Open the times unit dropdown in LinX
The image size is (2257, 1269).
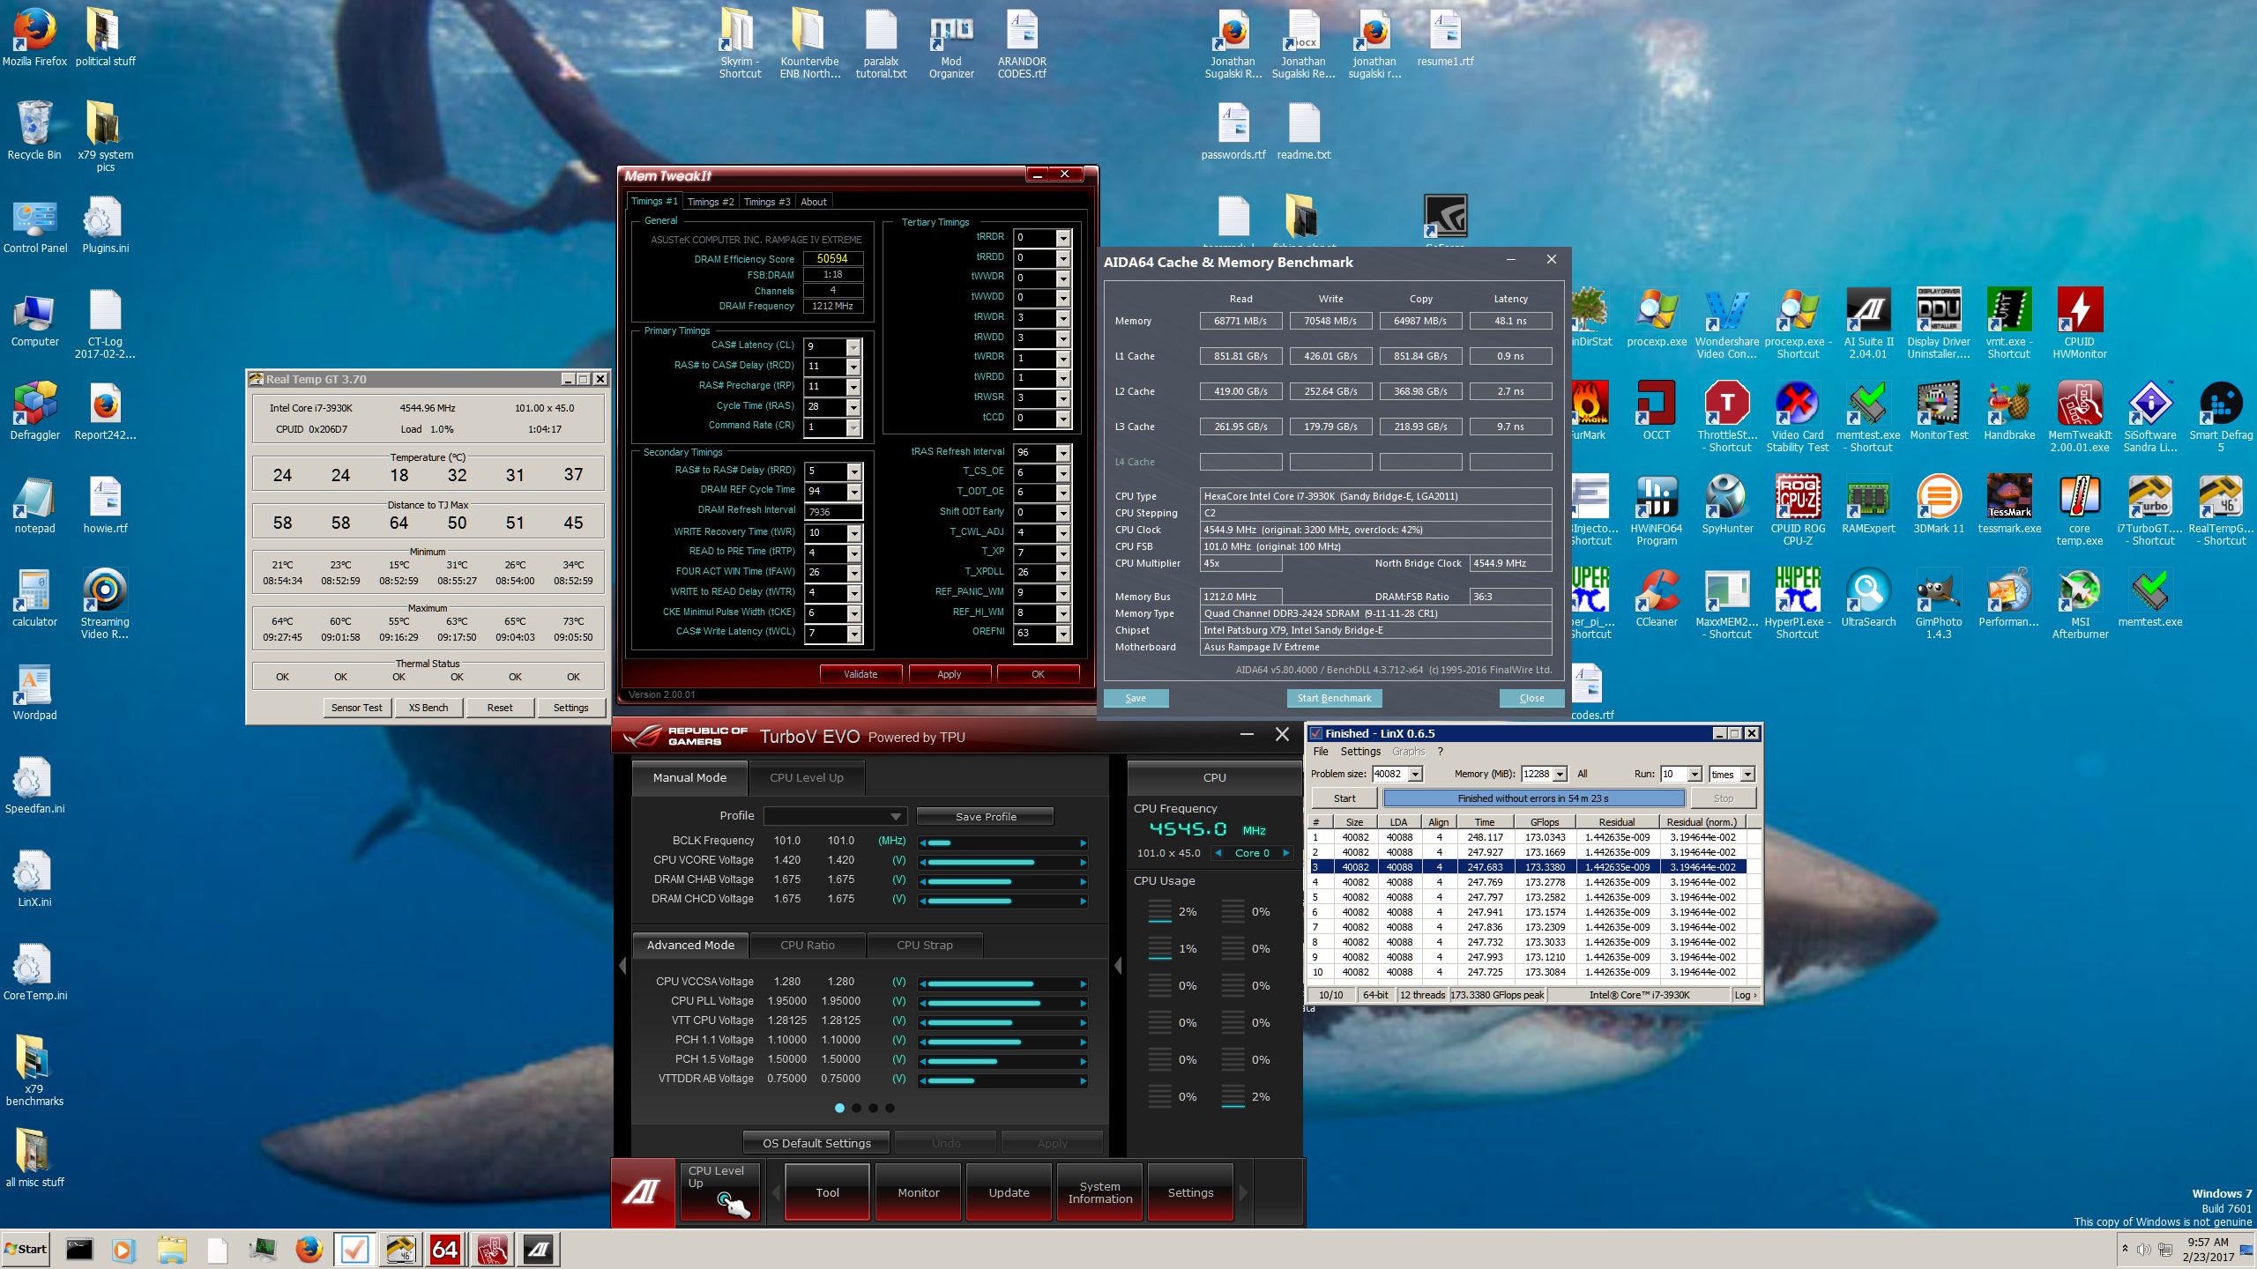(1747, 774)
